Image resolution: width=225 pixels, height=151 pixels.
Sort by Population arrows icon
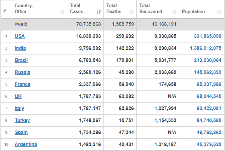(219, 12)
